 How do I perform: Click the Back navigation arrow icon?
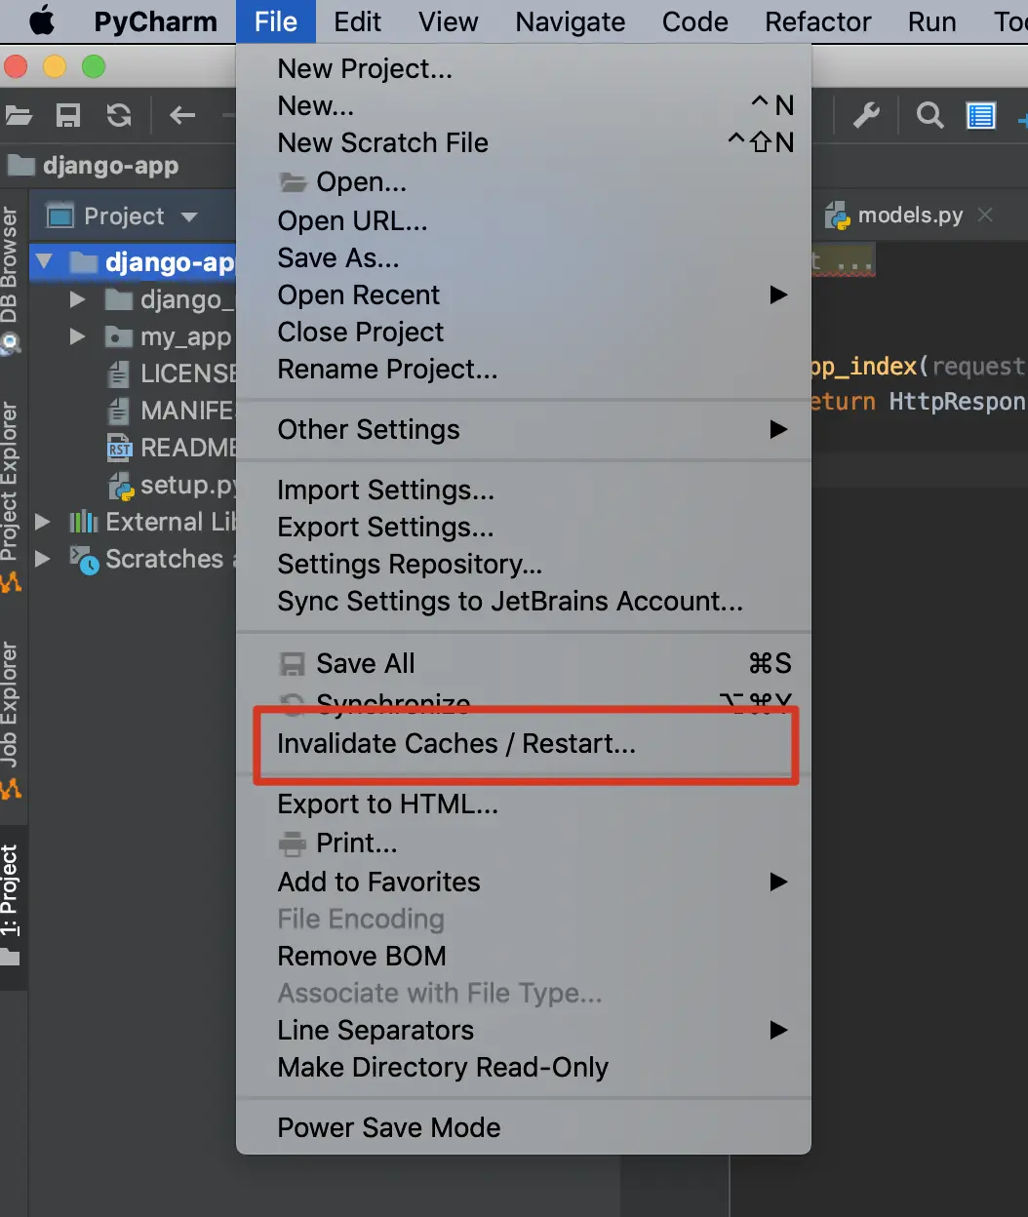pos(182,116)
